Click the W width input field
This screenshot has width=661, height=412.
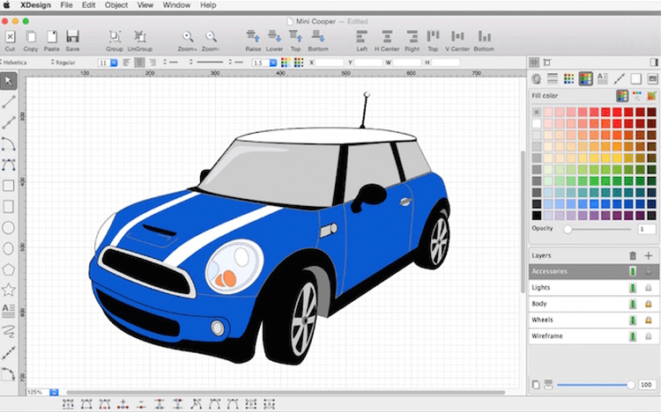pyautogui.click(x=407, y=63)
